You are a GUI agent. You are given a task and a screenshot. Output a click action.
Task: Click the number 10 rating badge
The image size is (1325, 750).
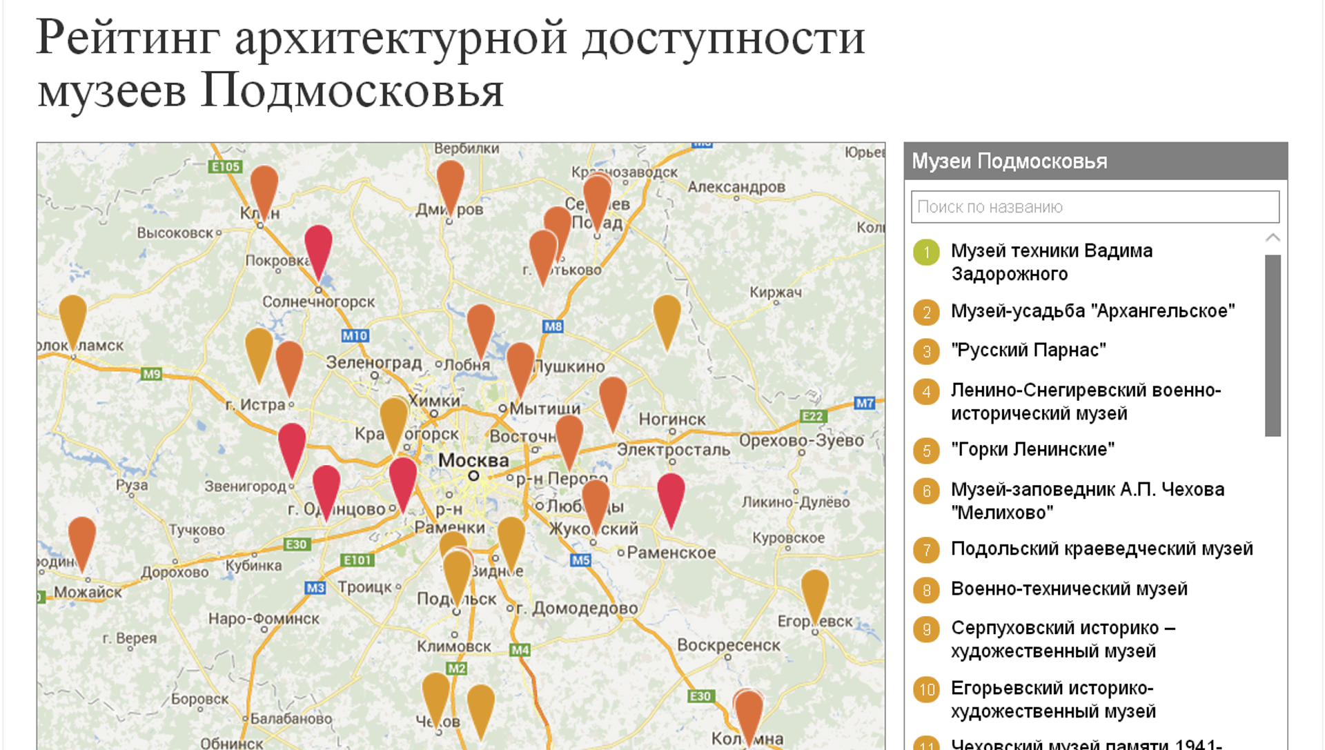pos(926,689)
